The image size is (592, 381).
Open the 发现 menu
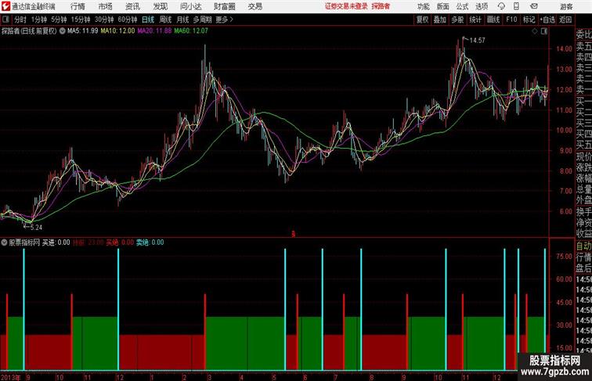[160, 6]
